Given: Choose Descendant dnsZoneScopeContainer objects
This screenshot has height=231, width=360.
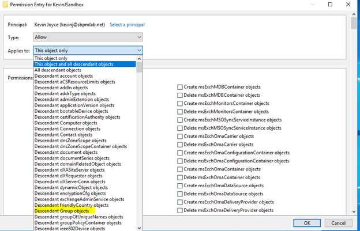Looking at the screenshot, I should (x=85, y=146).
